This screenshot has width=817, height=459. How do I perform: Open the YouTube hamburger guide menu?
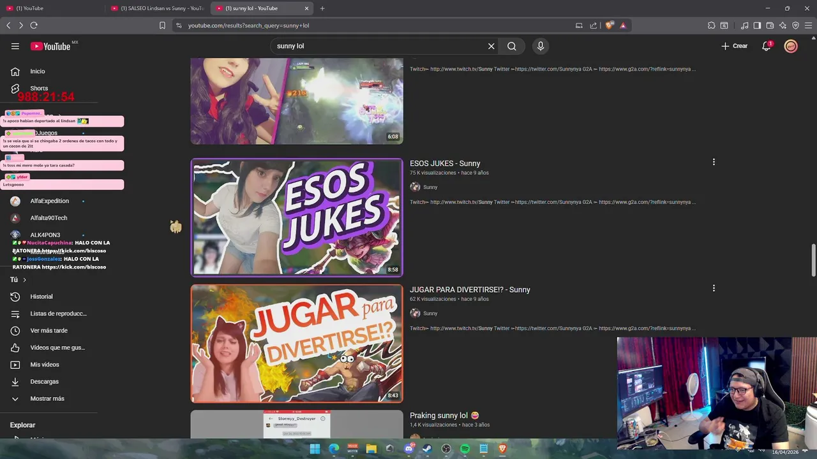(15, 46)
